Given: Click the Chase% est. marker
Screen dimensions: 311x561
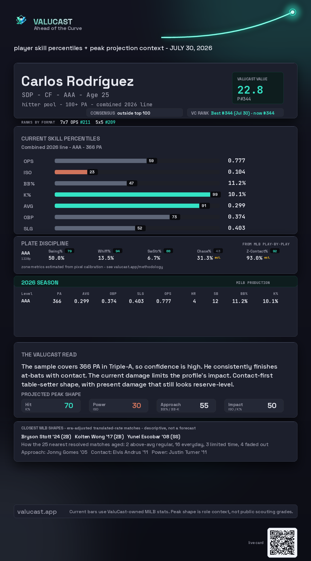Looking at the screenshot, I should (217, 258).
